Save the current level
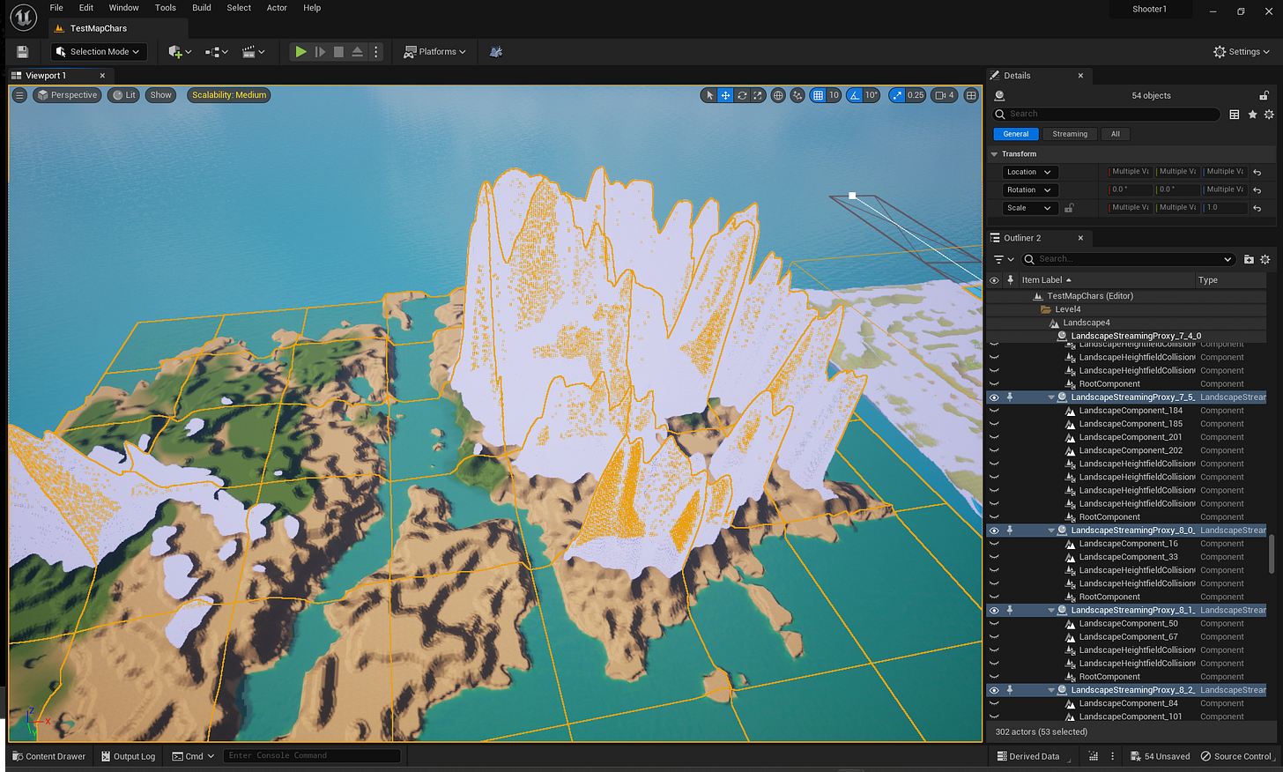Viewport: 1283px width, 772px height. tap(21, 51)
